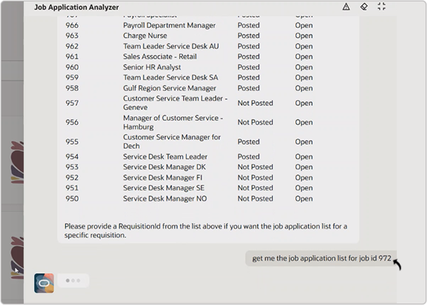This screenshot has width=427, height=305.
Task: Select the user message about job id 972
Action: pos(321,258)
